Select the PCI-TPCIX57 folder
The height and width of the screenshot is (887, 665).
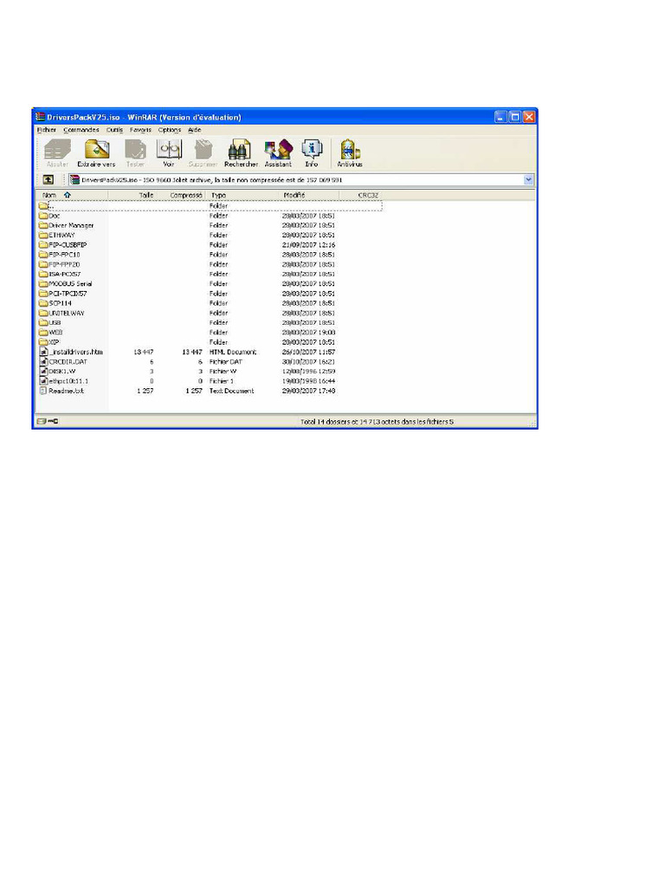click(x=62, y=294)
